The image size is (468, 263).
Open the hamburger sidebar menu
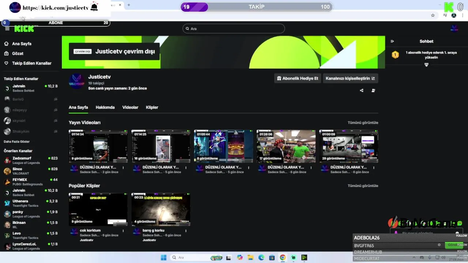click(x=7, y=28)
